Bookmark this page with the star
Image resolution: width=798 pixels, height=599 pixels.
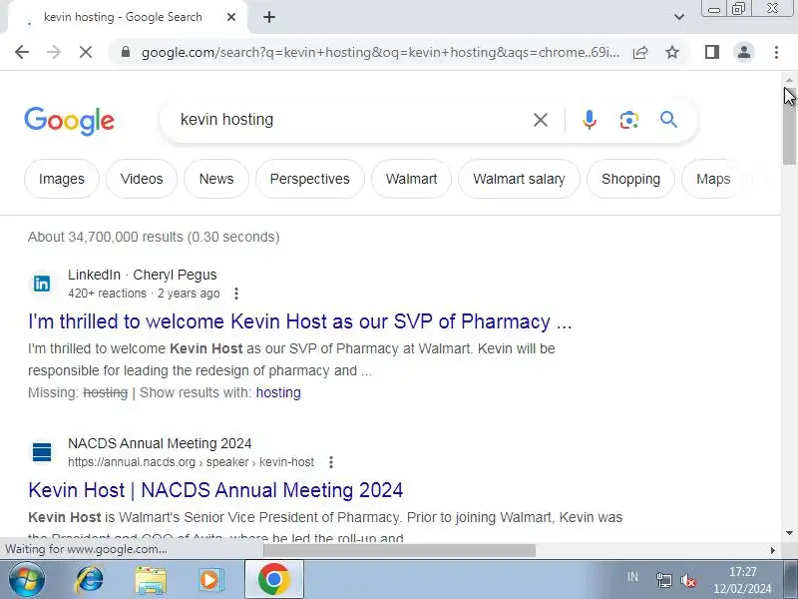[x=672, y=52]
